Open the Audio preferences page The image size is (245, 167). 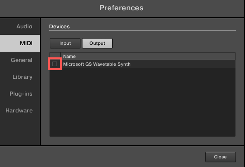point(20,26)
